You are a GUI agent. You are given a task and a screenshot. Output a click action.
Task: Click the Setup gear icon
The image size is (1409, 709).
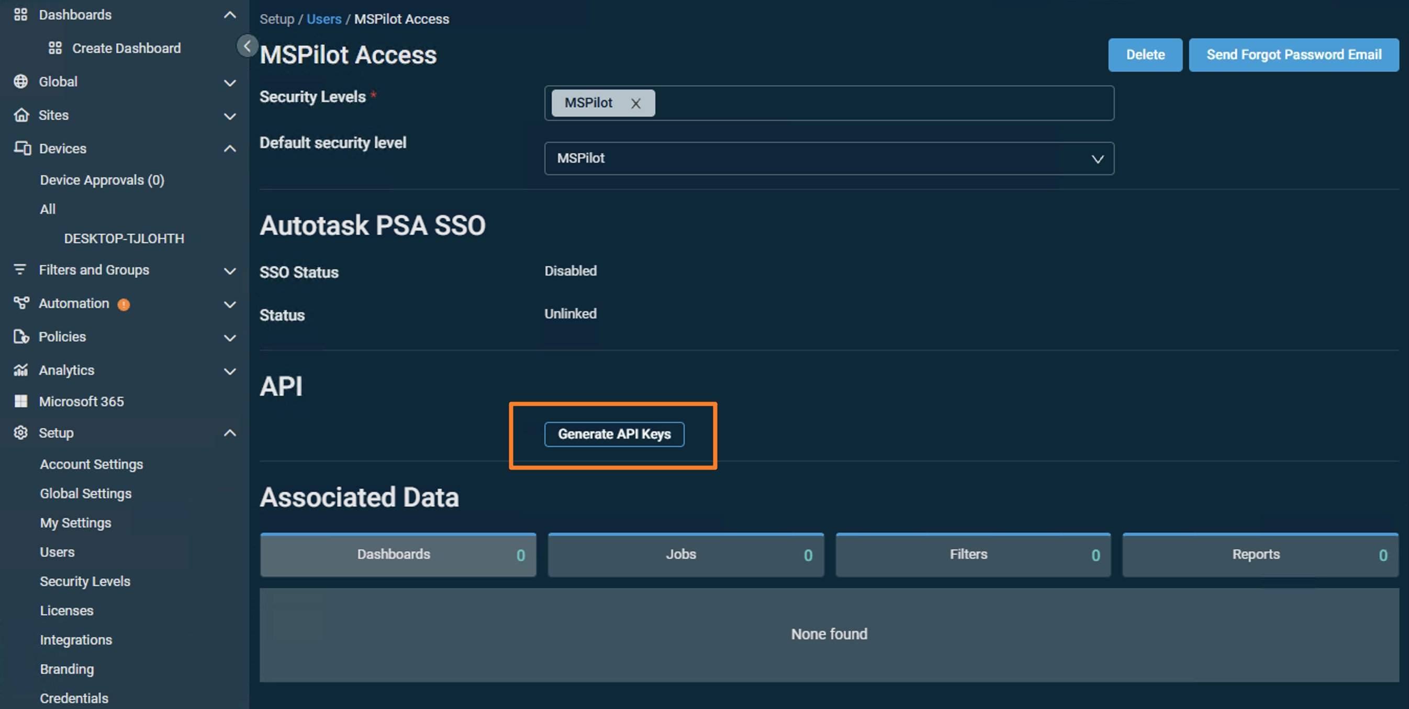tap(21, 432)
